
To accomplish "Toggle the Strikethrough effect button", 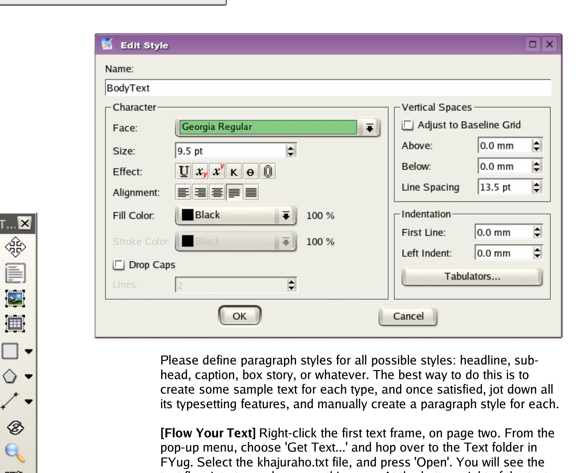I will point(251,172).
